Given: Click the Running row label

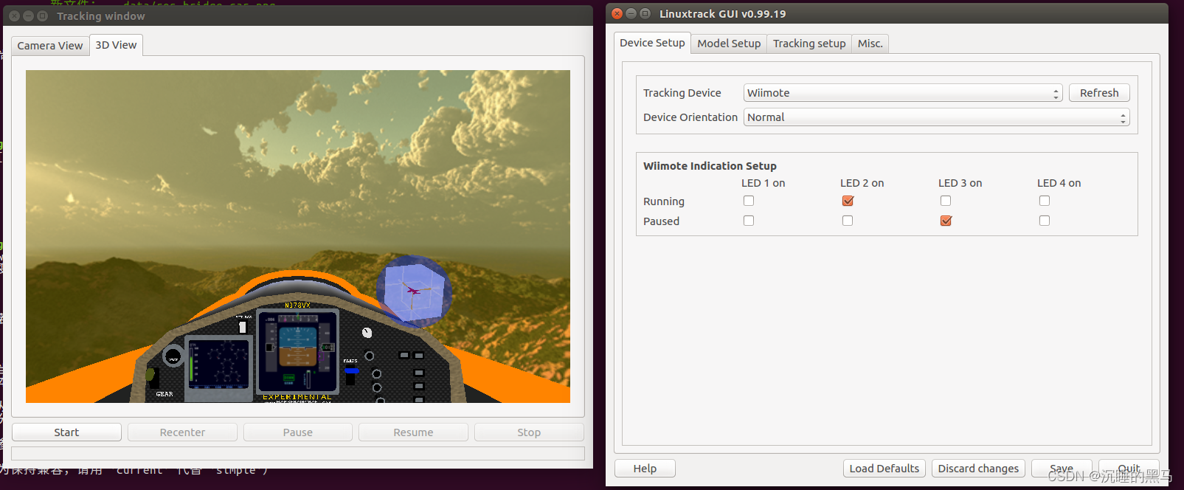Looking at the screenshot, I should tap(664, 201).
